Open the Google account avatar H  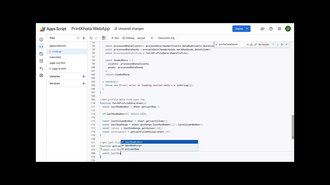tap(288, 29)
